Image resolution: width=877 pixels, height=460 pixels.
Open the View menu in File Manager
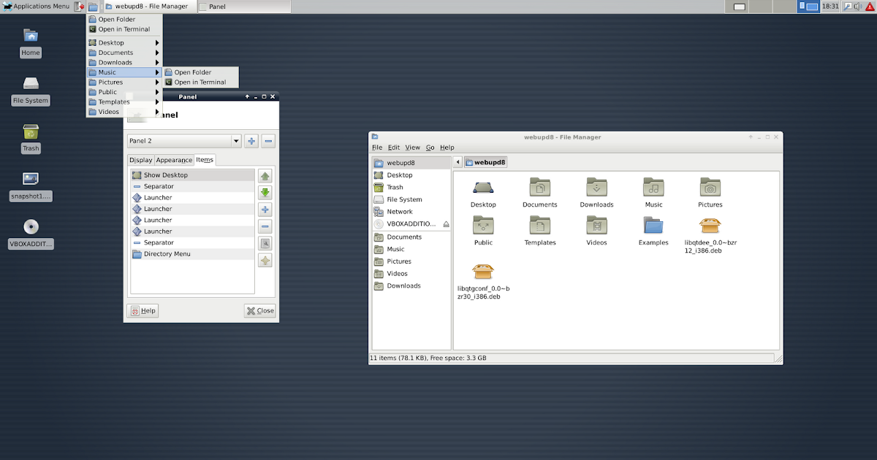(412, 147)
